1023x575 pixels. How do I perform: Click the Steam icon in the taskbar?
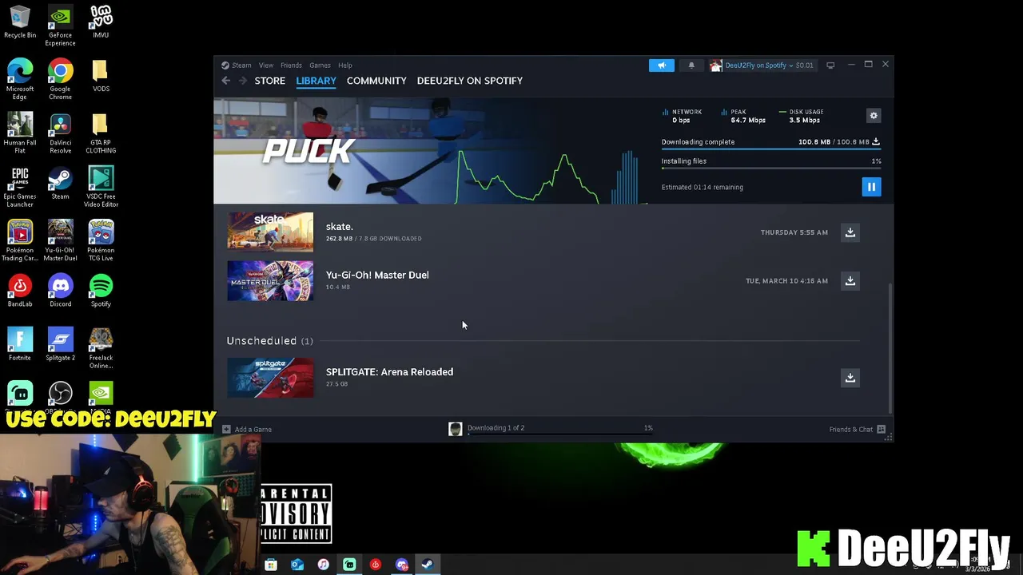(x=428, y=565)
